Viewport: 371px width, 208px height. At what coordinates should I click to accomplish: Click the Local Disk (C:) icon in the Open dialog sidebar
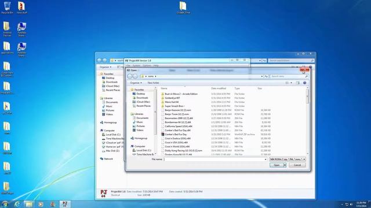(134, 150)
